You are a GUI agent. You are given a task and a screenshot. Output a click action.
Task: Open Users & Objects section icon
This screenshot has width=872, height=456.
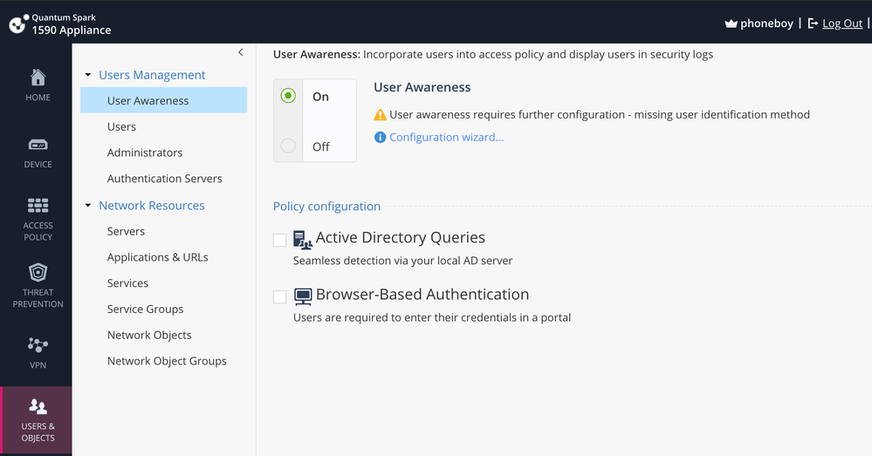38,406
